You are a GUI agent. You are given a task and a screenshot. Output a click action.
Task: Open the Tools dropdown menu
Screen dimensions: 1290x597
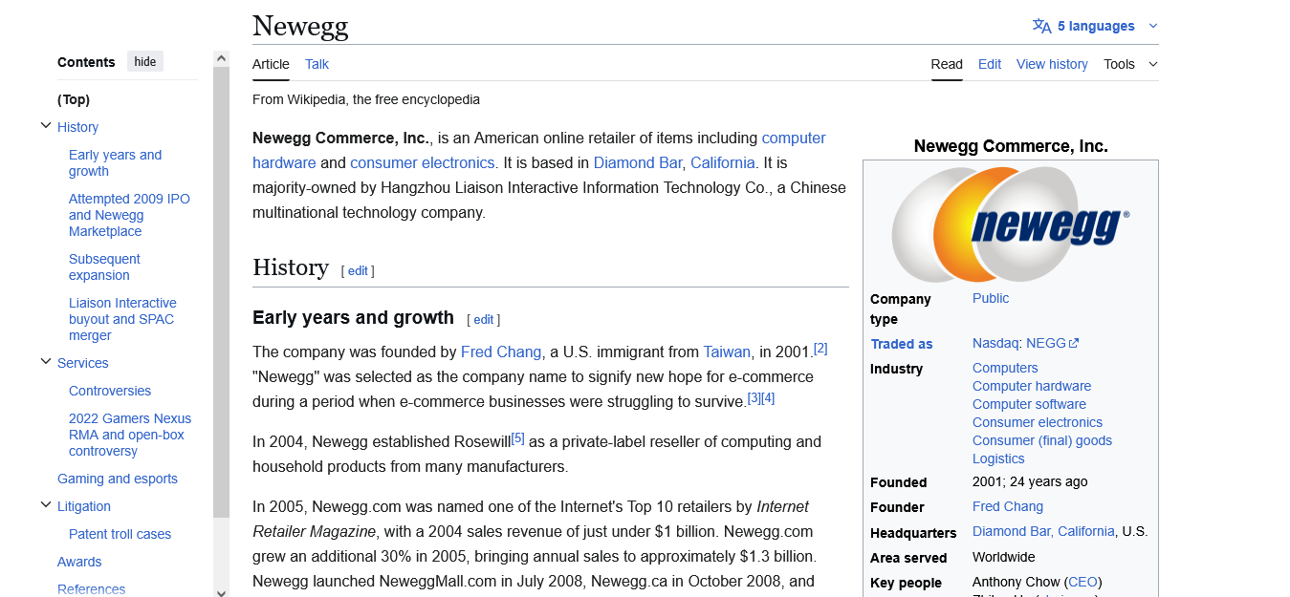pyautogui.click(x=1129, y=64)
